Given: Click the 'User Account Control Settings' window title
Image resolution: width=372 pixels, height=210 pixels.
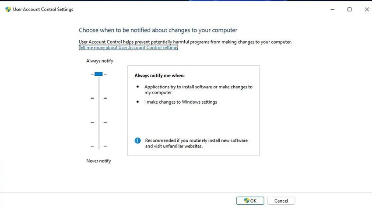Looking at the screenshot, I should 43,10.
